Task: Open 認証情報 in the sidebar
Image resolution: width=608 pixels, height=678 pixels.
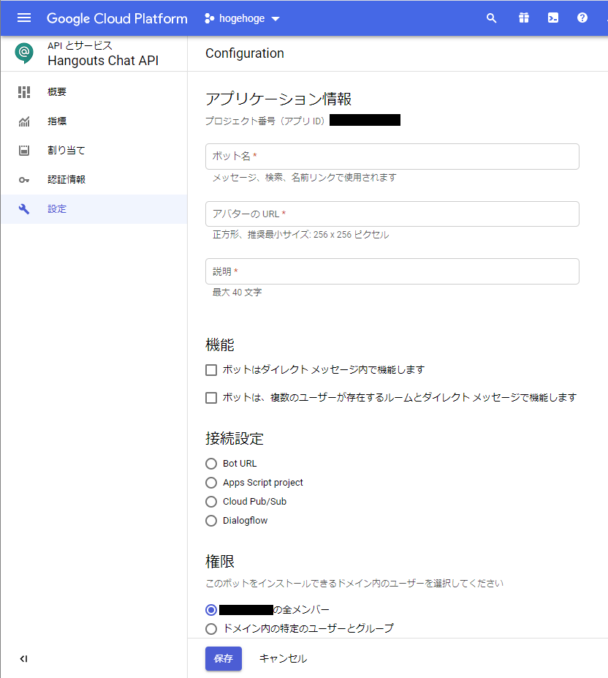Action: click(94, 179)
